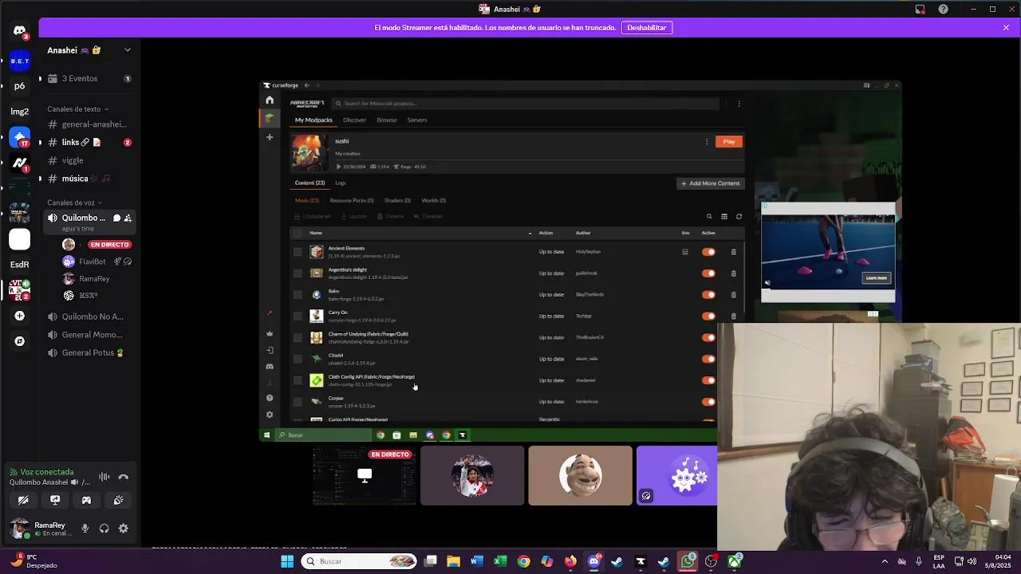Click the Add More Content button
Screen dimensions: 1021x574
pyautogui.click(x=710, y=183)
